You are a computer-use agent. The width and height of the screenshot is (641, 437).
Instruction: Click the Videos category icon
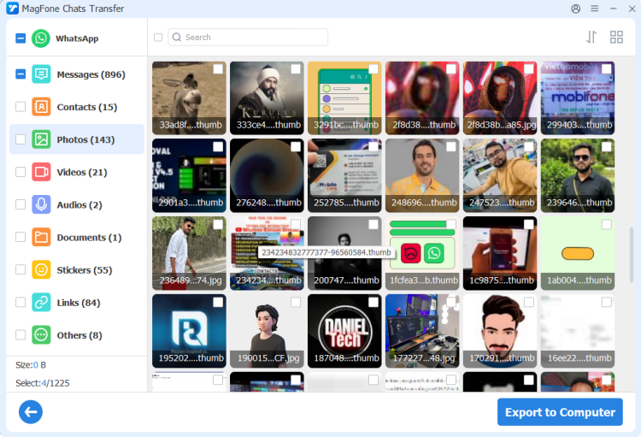pyautogui.click(x=41, y=172)
